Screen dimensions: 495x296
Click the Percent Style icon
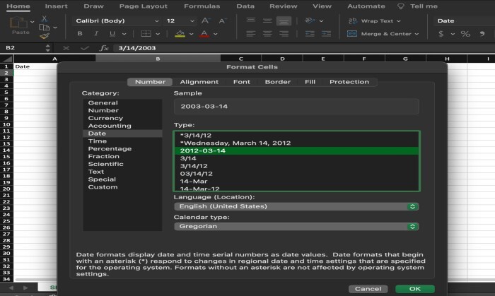[x=465, y=33]
